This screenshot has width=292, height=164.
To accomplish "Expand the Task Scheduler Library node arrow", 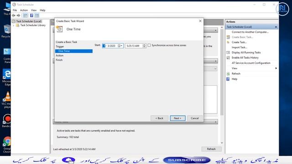I will tap(13, 26).
